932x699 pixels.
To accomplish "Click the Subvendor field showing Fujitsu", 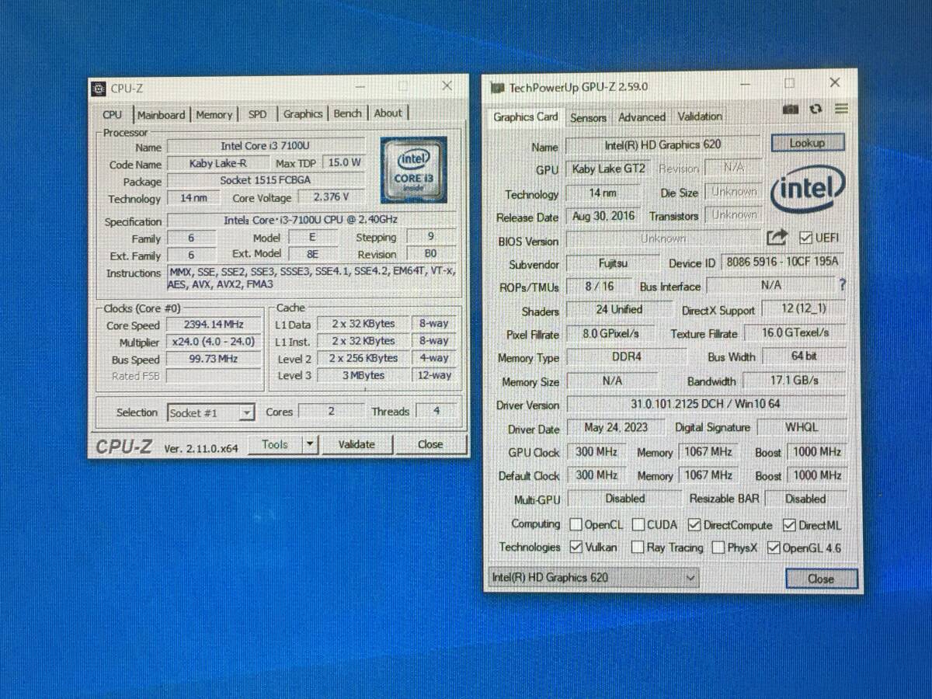I will click(x=613, y=264).
